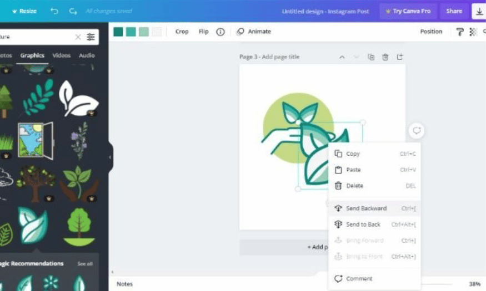Screen dimensions: 486x291
Task: Click the info icon next to Flip
Action: tap(221, 32)
